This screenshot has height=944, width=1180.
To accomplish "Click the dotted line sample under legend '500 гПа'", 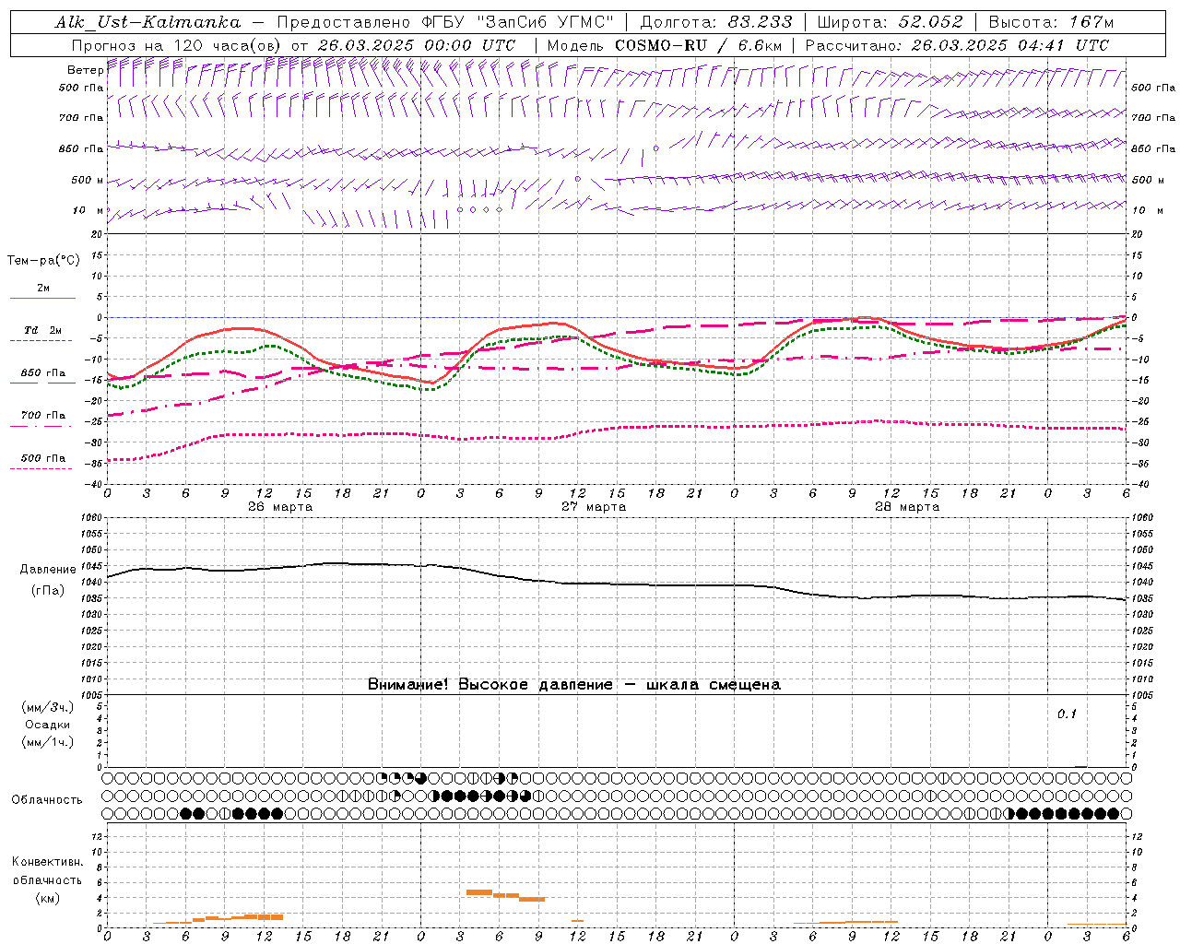I will 41,468.
